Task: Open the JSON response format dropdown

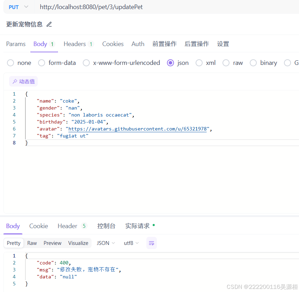Action: pyautogui.click(x=106, y=243)
